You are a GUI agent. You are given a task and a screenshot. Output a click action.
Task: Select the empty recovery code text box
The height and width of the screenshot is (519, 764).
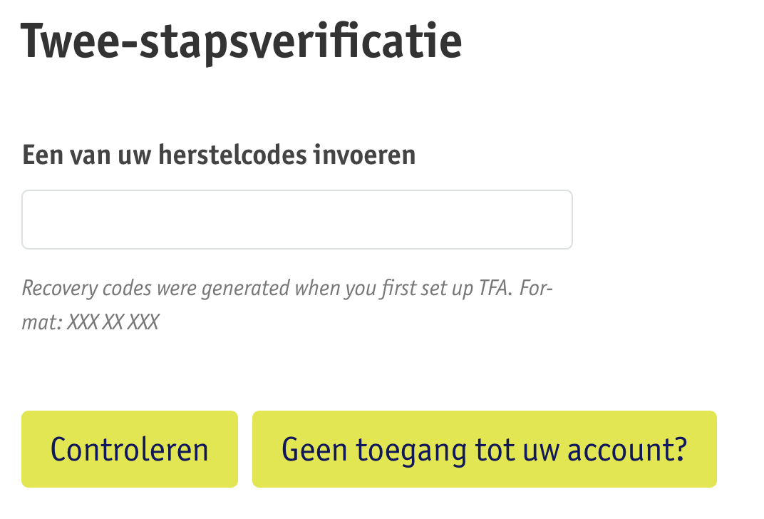pyautogui.click(x=296, y=220)
